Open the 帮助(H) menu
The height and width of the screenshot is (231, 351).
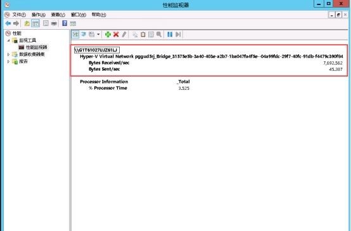coord(99,15)
